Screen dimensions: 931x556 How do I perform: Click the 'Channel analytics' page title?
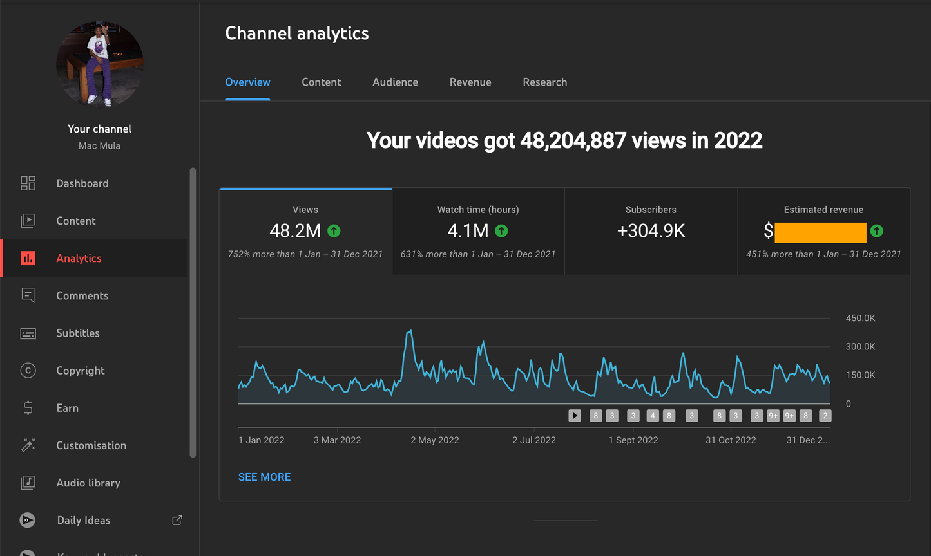coord(297,33)
